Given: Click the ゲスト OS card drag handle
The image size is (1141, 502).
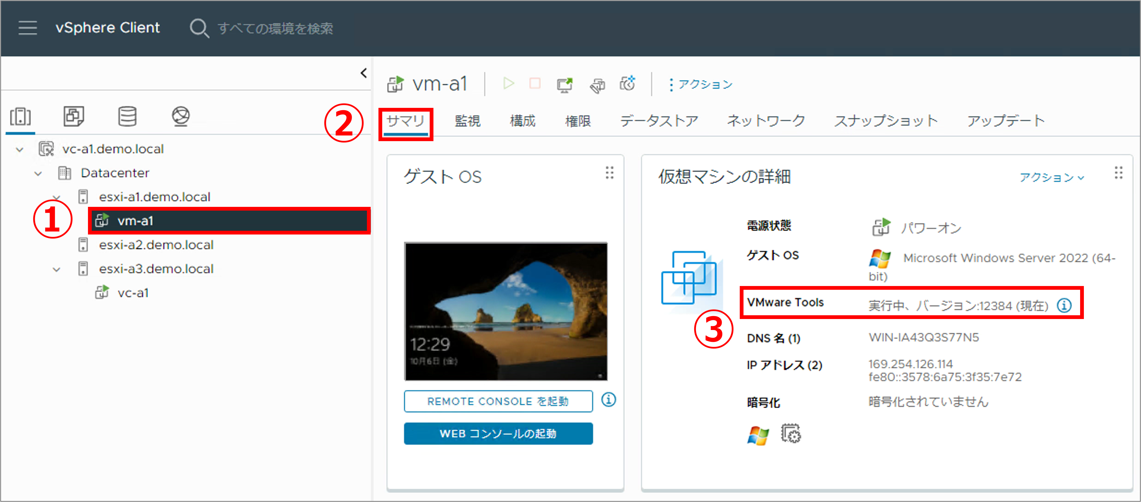Looking at the screenshot, I should pos(609,173).
